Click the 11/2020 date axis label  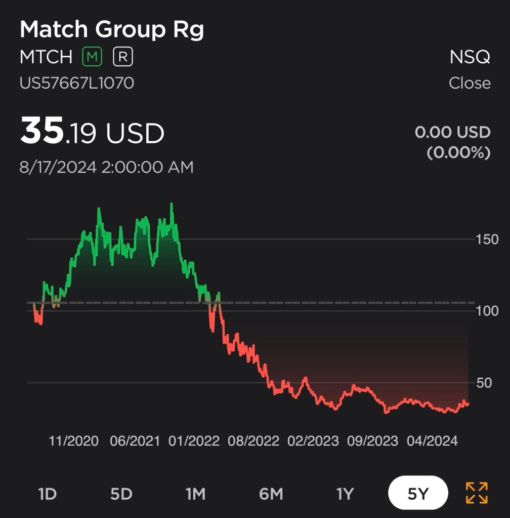point(74,441)
